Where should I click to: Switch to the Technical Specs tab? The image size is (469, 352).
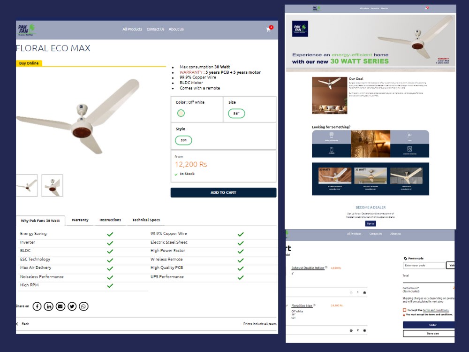coord(146,220)
